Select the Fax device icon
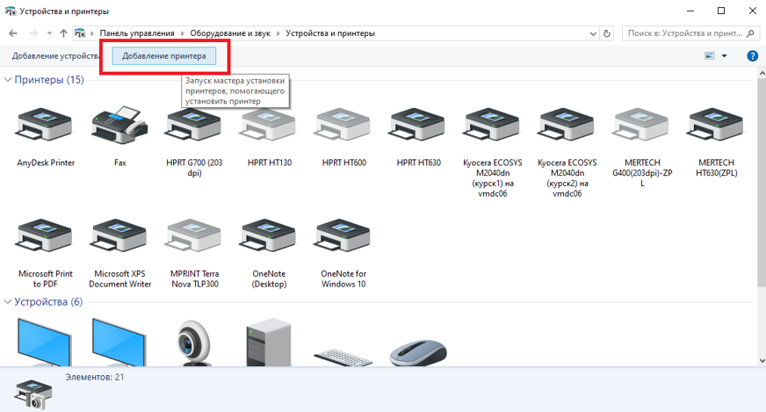 [119, 129]
